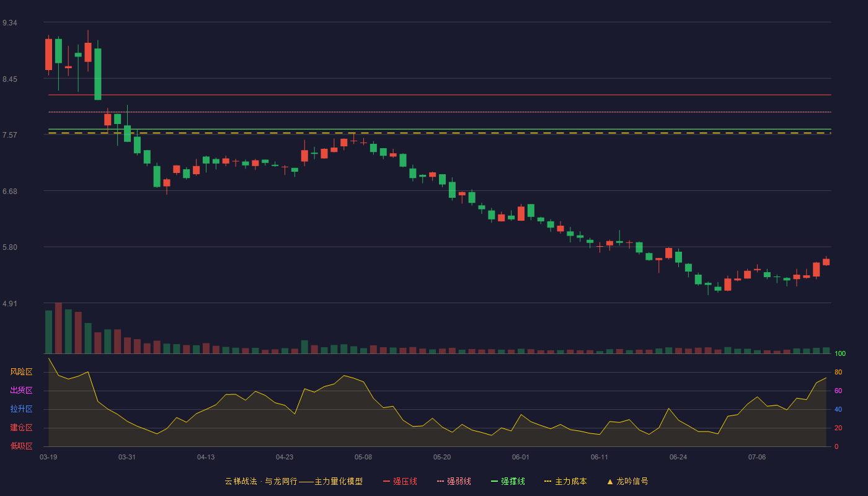Viewport: 868px width, 496px height.
Task: Toggle the 龙吟信号 legend item
Action: (x=627, y=481)
